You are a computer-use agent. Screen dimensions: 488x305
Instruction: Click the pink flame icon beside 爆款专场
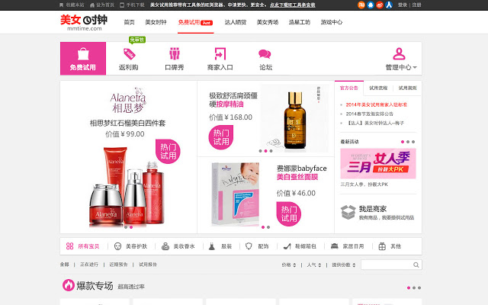pyautogui.click(x=68, y=284)
